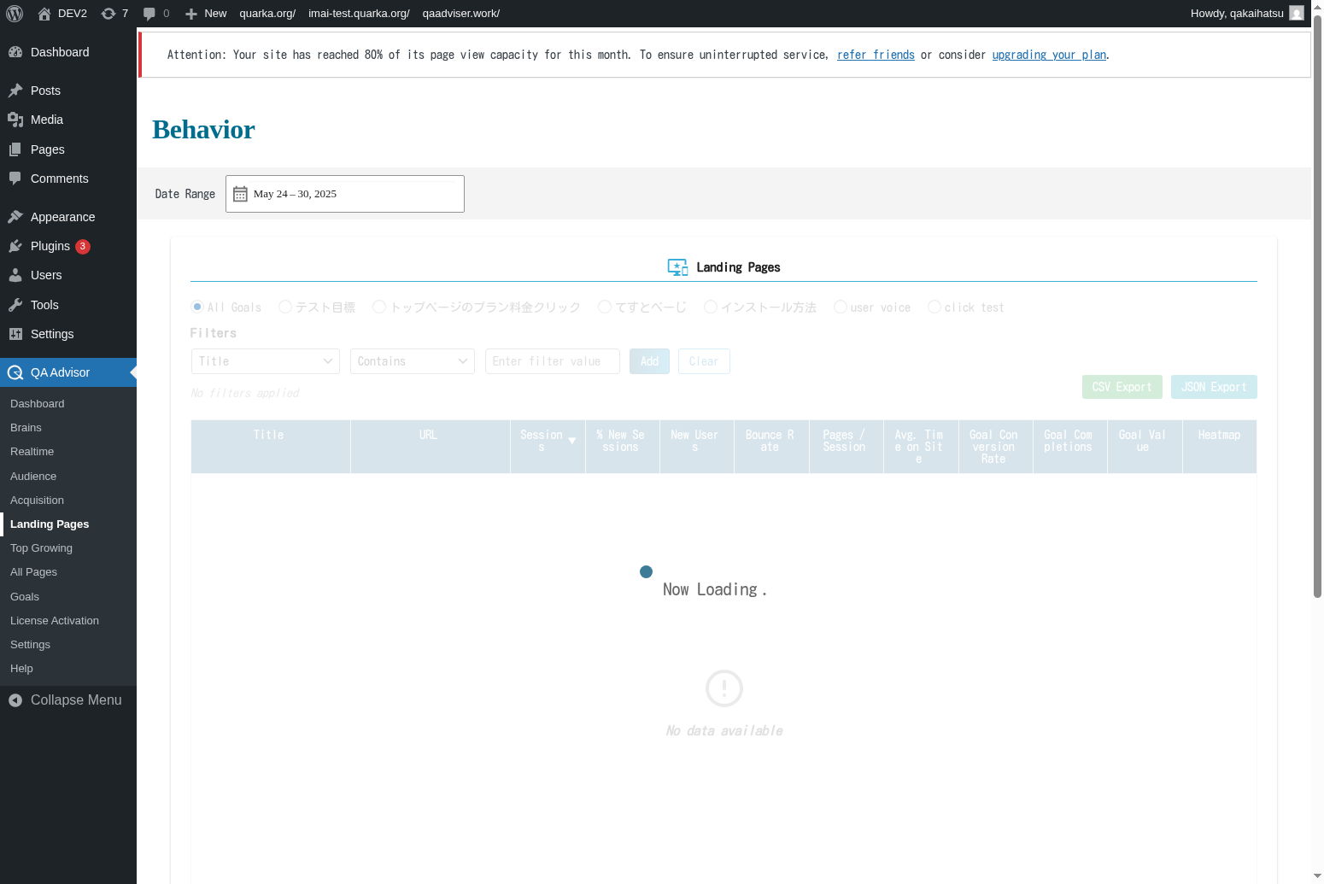The width and height of the screenshot is (1324, 884).
Task: Click the Collapse Menu arrow icon
Action: coord(15,700)
